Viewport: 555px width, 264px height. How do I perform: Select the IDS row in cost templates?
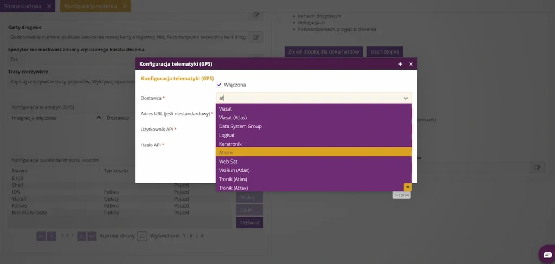click(x=120, y=192)
